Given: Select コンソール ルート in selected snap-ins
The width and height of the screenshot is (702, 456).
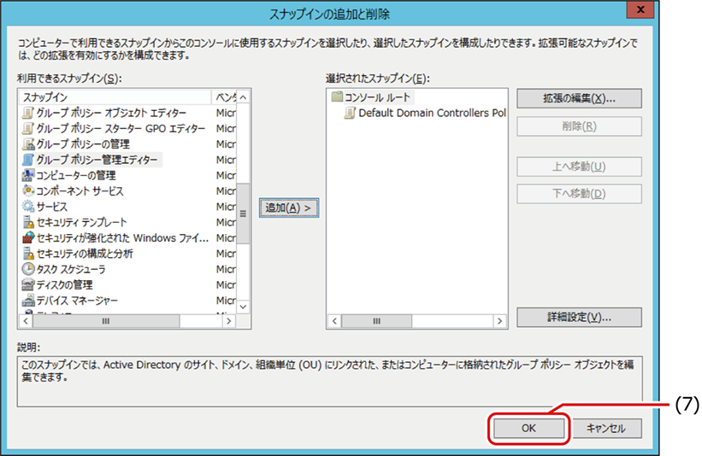Looking at the screenshot, I should pyautogui.click(x=377, y=97).
